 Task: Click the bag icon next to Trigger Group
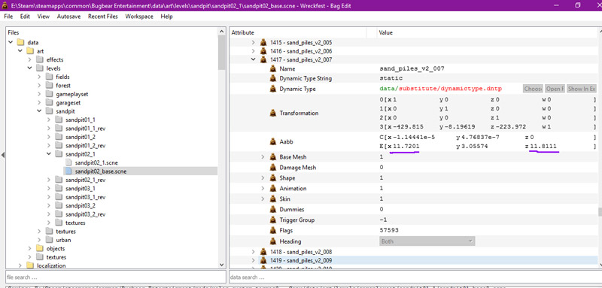(272, 220)
